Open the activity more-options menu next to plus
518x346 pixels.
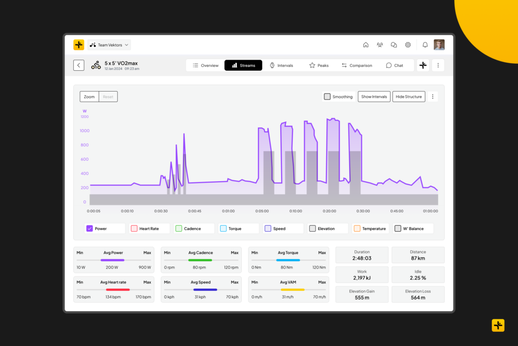tap(438, 65)
